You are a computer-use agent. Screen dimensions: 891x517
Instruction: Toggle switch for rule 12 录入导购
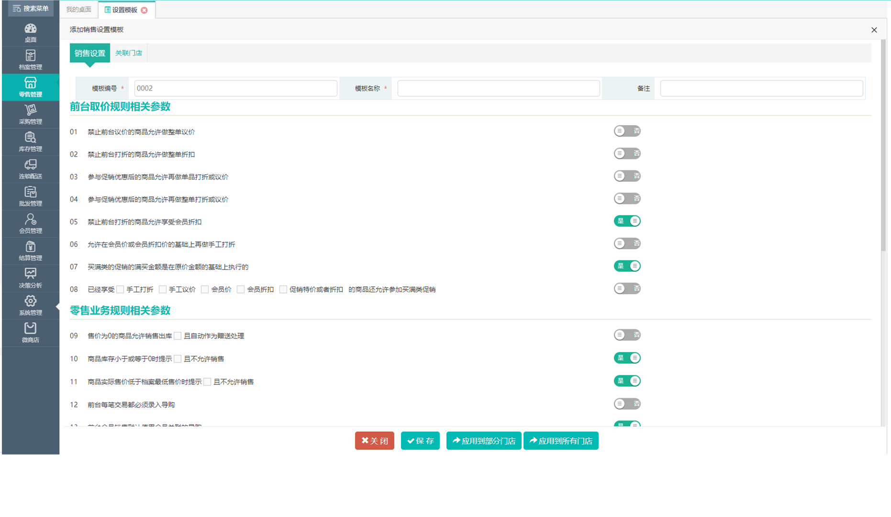click(x=627, y=404)
